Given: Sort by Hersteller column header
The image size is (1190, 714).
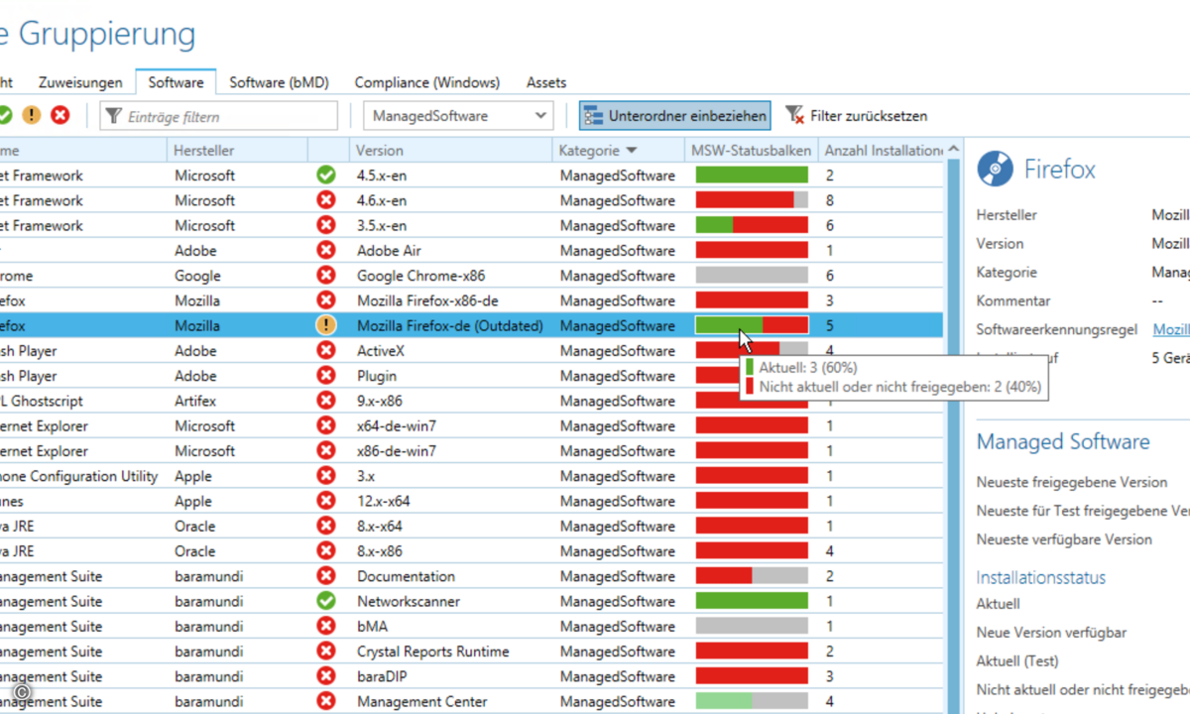Looking at the screenshot, I should [x=237, y=151].
